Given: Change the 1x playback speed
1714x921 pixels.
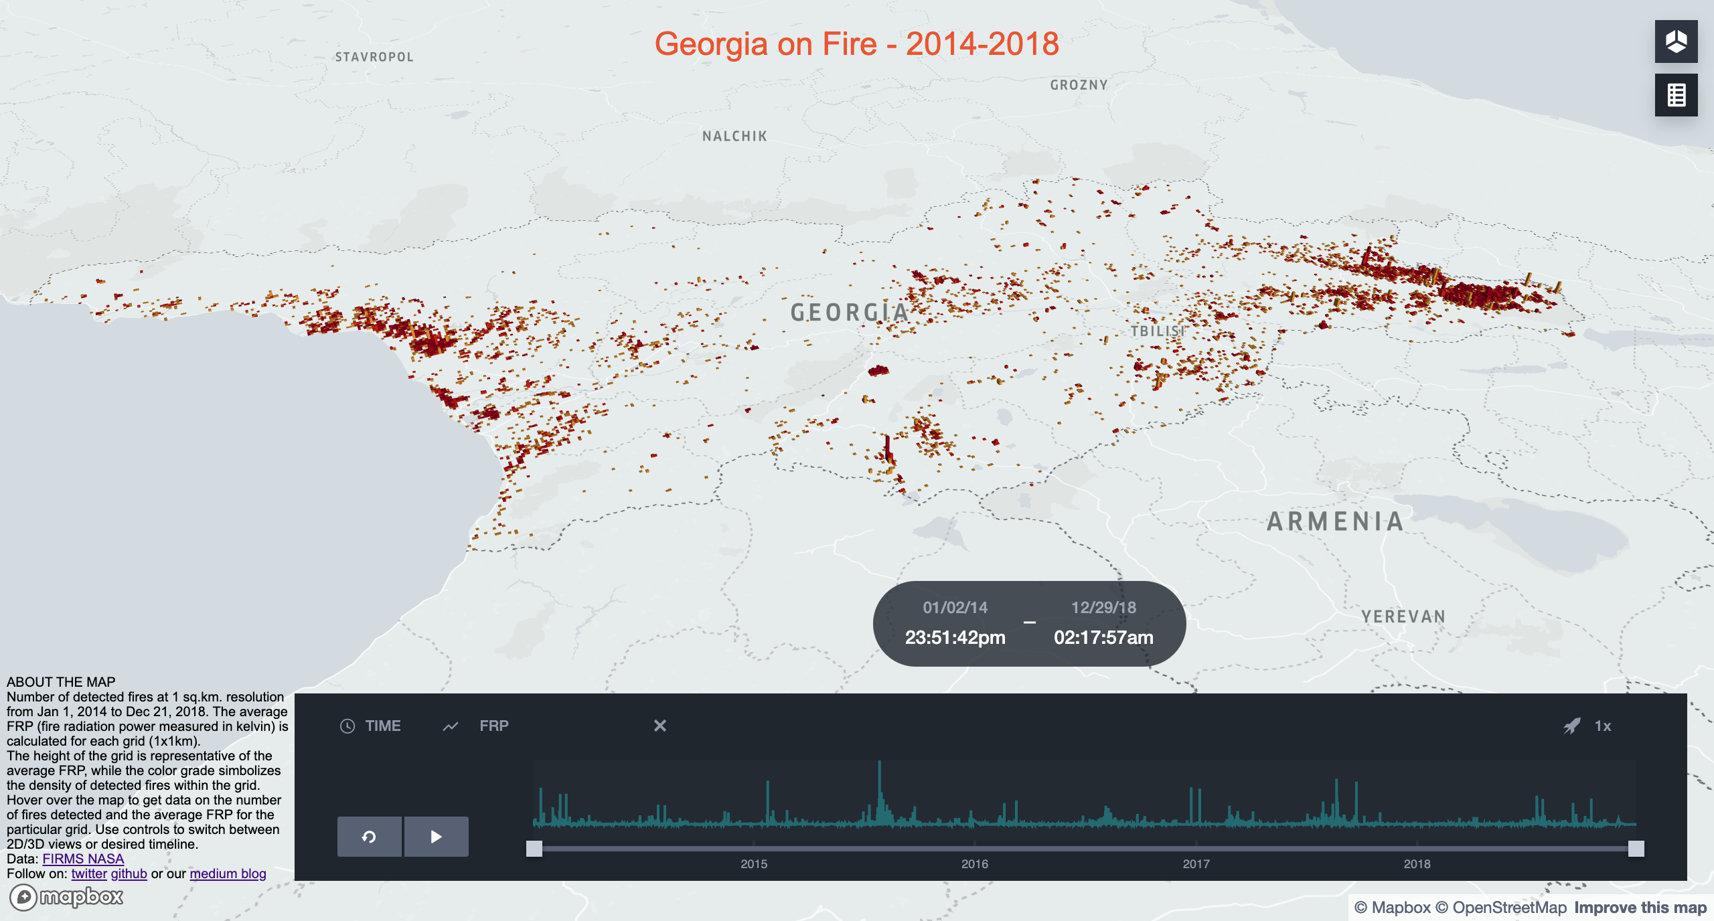Looking at the screenshot, I should pos(1603,726).
